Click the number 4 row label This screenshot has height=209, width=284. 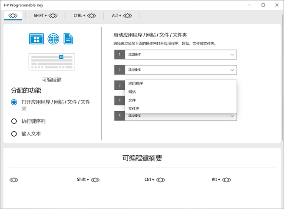point(120,101)
